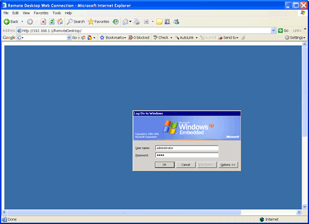This screenshot has width=309, height=224.
Task: Click the Done page icon in status bar
Action: click(4, 220)
